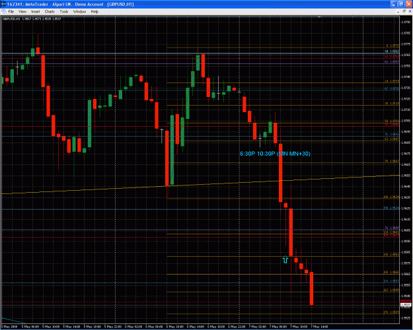Select the yellow ascending trendline on chart
The width and height of the screenshot is (413, 330).
click(x=200, y=185)
